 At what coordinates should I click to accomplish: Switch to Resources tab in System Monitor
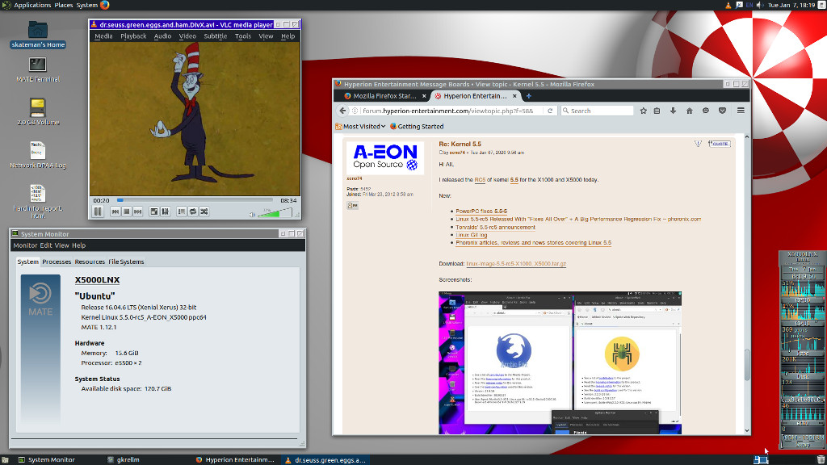(x=90, y=262)
